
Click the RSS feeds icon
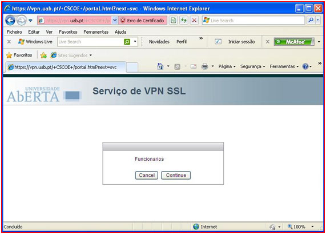click(x=178, y=67)
